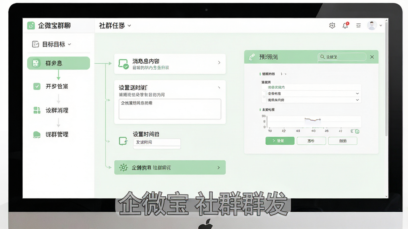Focus the 发送时间 input field
The width and height of the screenshot is (408, 229).
pos(157,142)
